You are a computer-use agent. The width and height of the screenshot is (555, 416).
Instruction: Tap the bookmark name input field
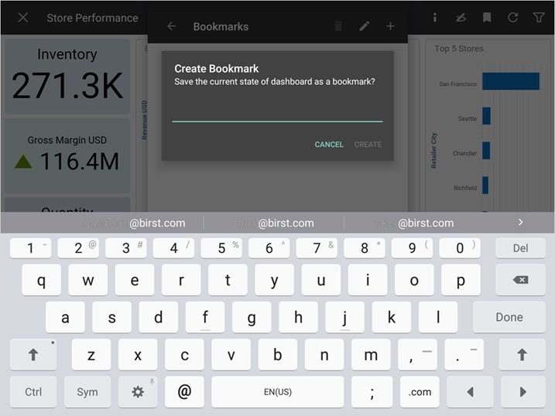277,112
